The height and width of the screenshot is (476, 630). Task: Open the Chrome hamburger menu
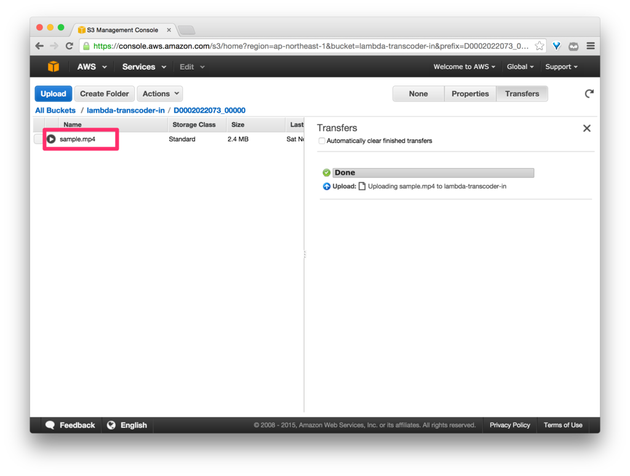[591, 46]
